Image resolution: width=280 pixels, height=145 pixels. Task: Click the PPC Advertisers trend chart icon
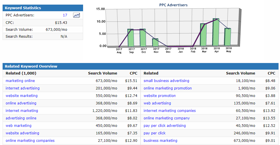76,15
